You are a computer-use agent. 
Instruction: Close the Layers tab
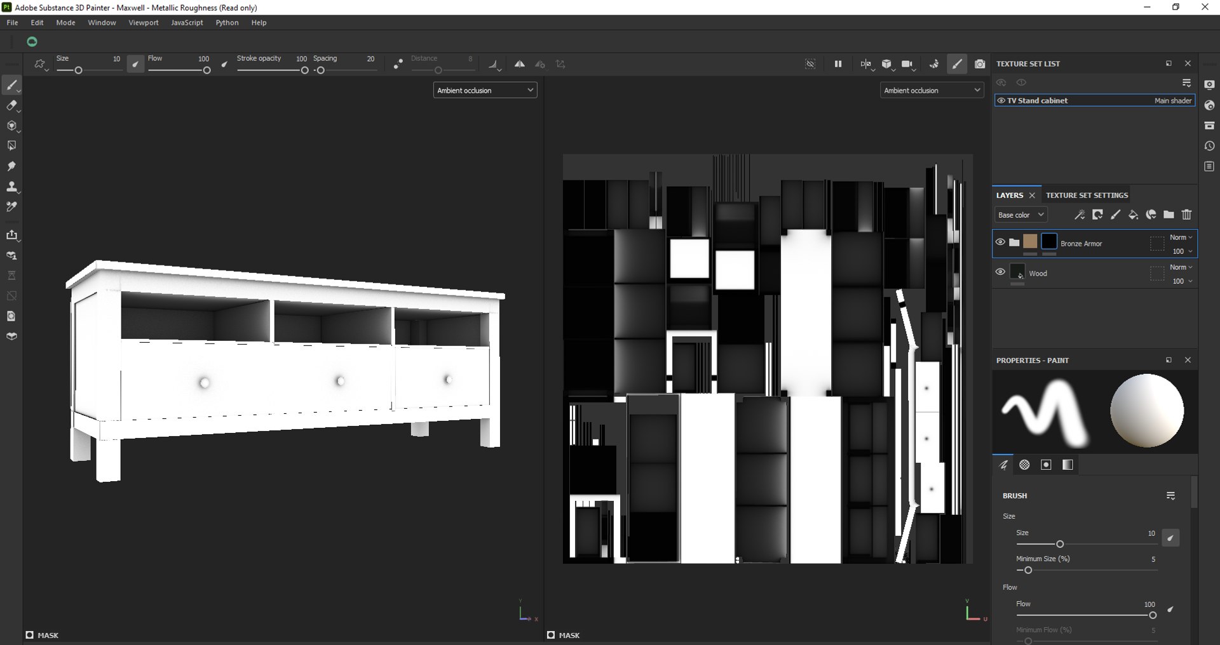pos(1032,195)
